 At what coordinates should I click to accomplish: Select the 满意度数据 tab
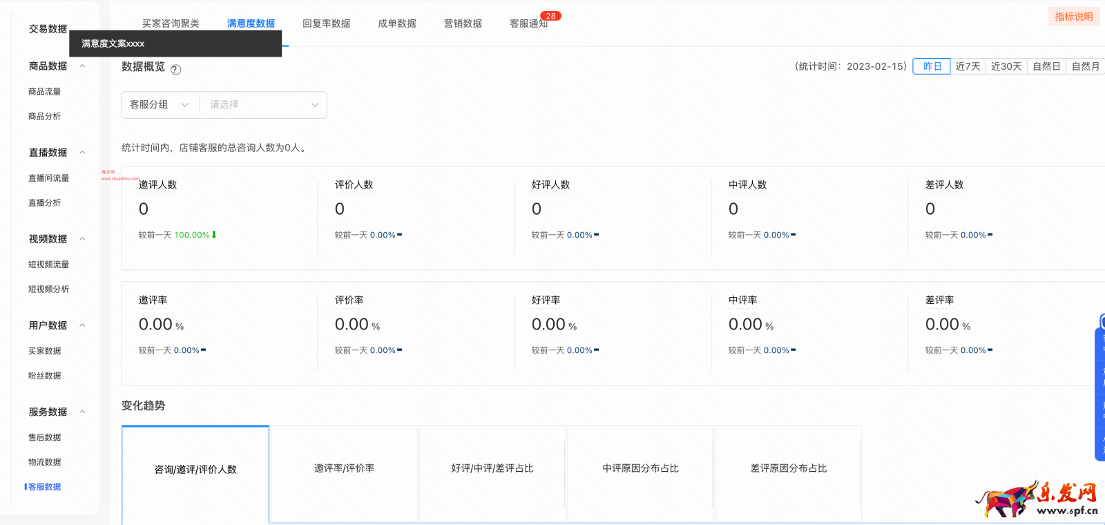[x=251, y=23]
